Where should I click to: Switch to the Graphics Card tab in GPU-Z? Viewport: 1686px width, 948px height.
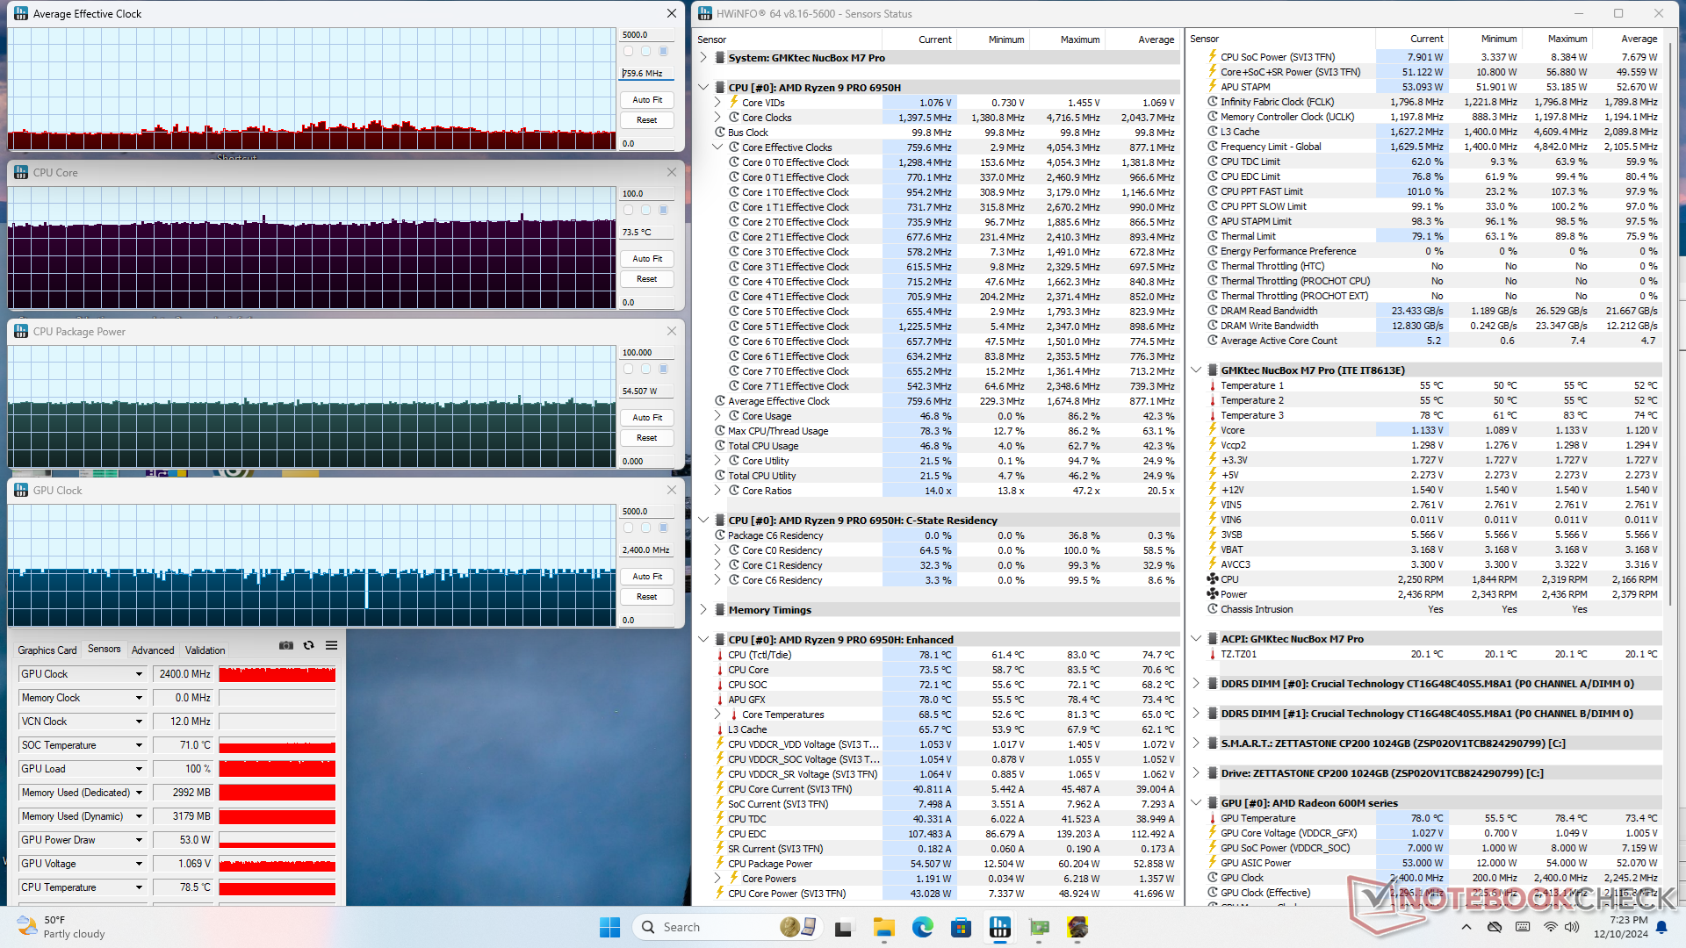(x=47, y=650)
